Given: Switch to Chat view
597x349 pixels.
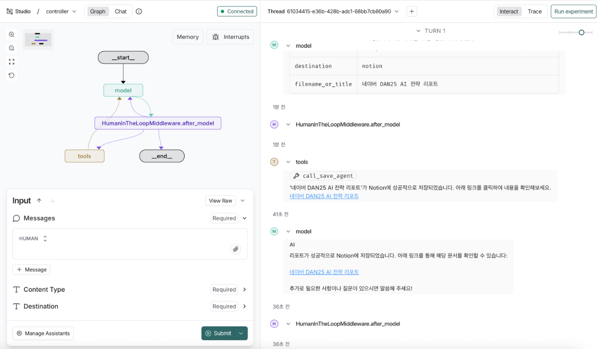Looking at the screenshot, I should [120, 11].
